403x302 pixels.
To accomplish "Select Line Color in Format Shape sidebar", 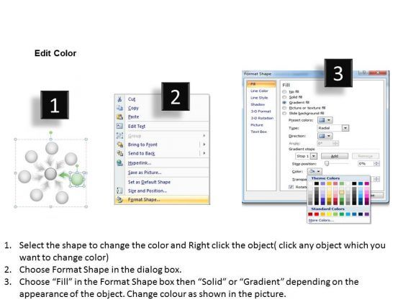I will (259, 91).
